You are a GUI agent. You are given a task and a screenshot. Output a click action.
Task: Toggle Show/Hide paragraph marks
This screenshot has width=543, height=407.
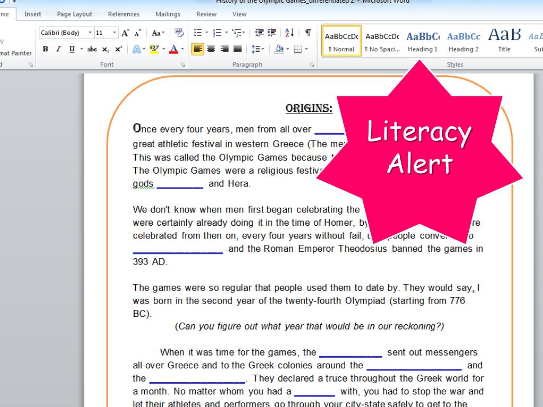tap(308, 32)
